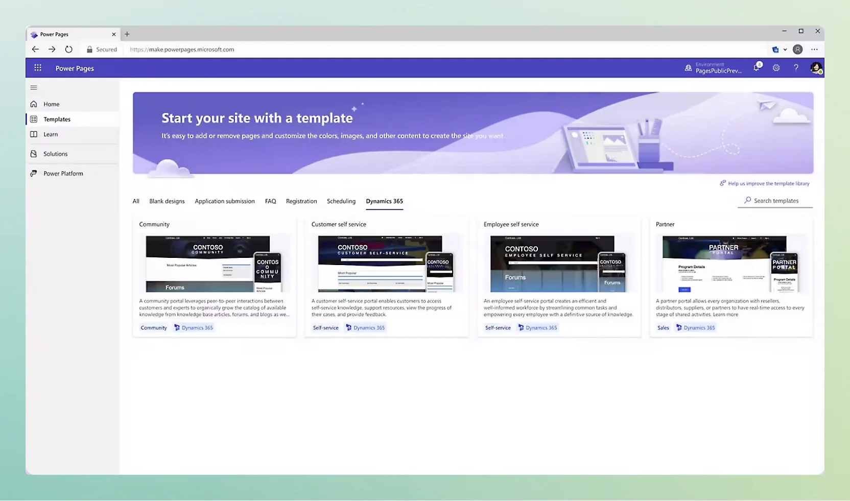Click the Community tag on Community card

[x=154, y=328]
